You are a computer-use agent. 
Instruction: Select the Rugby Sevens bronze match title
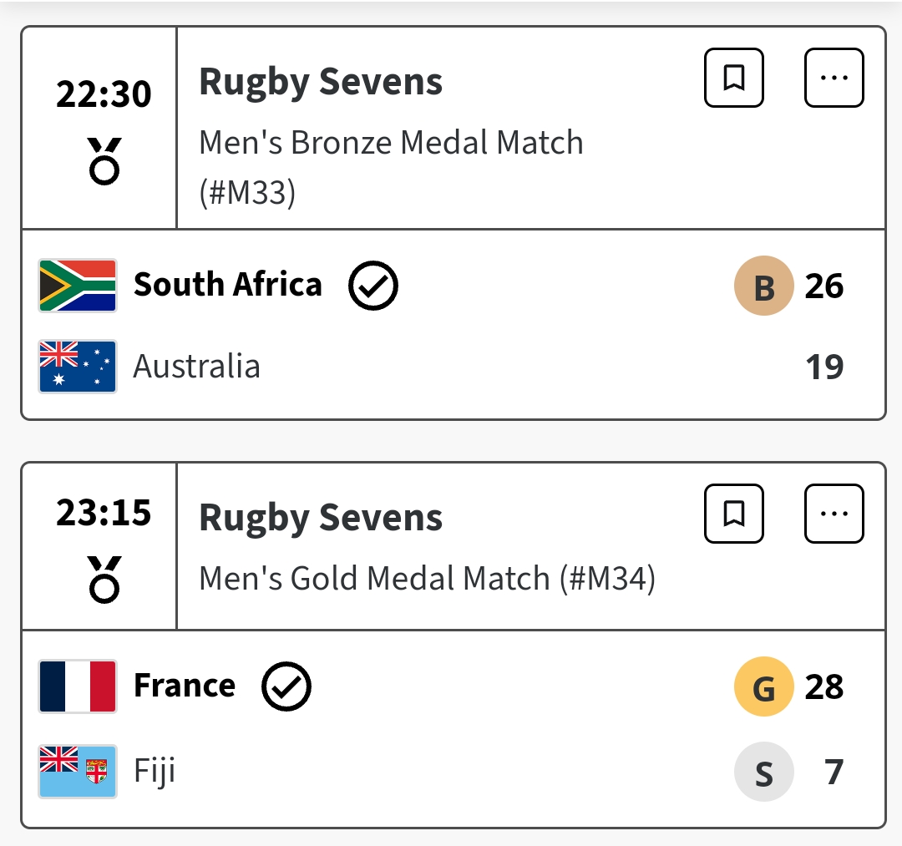[x=321, y=82]
